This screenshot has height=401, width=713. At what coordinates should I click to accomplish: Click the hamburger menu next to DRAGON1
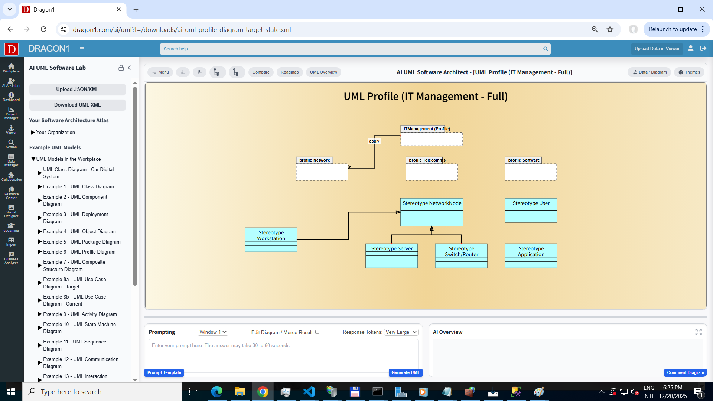[x=82, y=49]
